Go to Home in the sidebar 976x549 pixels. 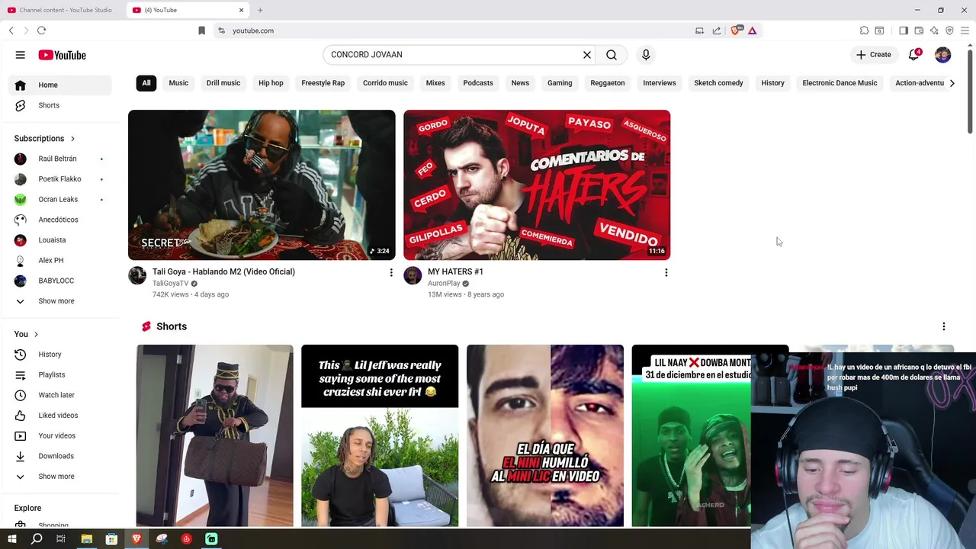pyautogui.click(x=59, y=85)
